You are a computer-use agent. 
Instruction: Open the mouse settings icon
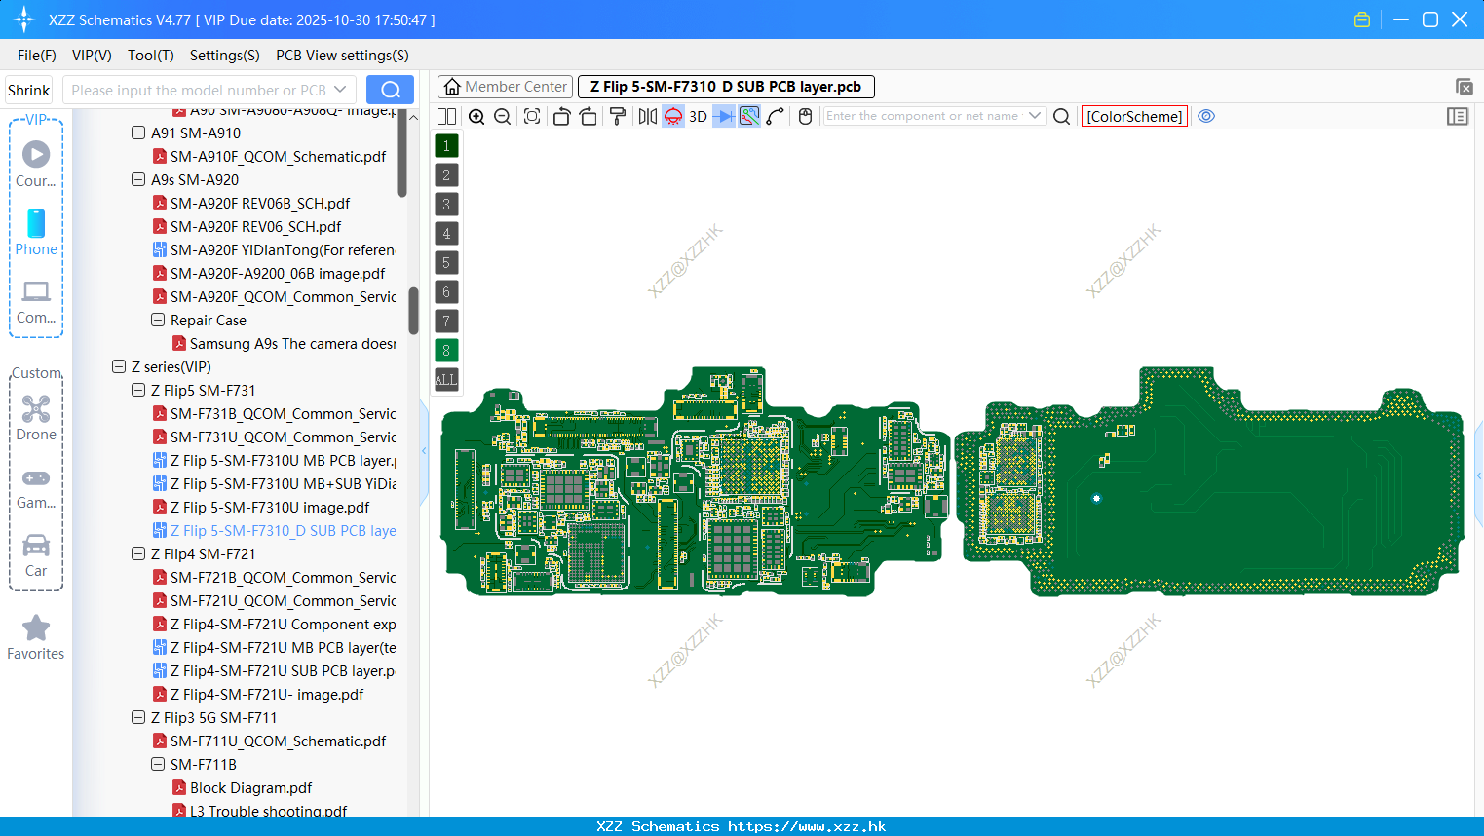(x=805, y=116)
